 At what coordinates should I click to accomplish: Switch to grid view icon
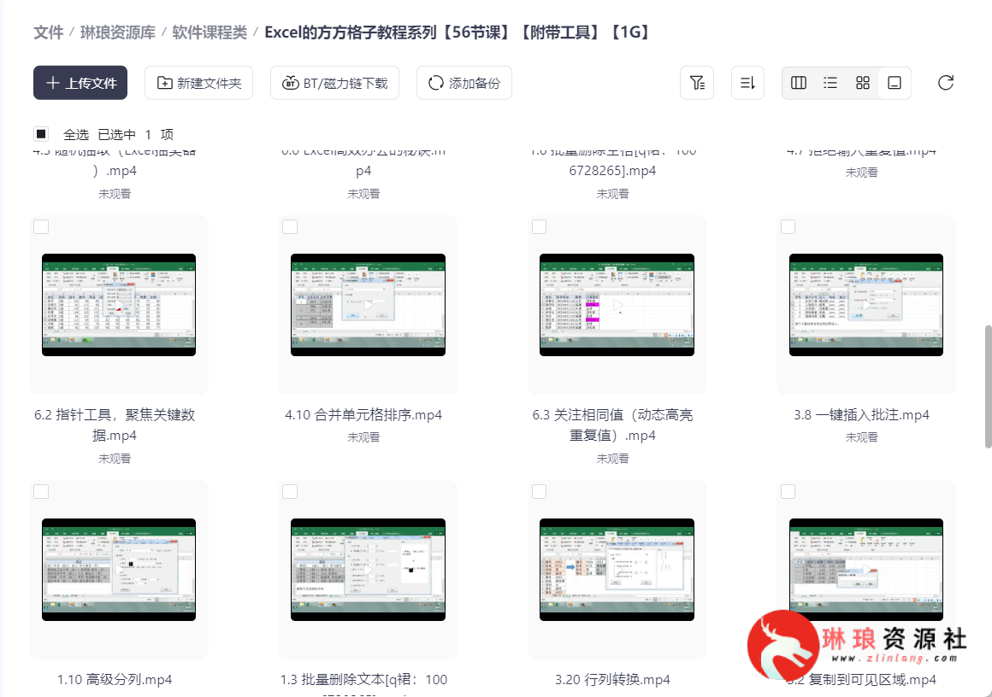pos(862,83)
